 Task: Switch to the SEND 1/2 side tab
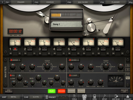click(x=128, y=74)
